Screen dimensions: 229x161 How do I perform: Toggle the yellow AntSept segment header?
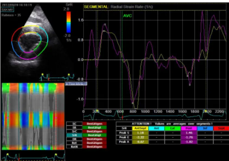(140, 128)
